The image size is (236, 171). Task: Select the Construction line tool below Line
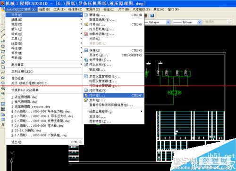3,36
